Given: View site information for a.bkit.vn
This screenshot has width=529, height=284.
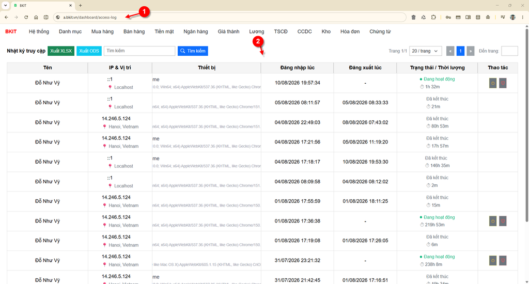Looking at the screenshot, I should (58, 17).
